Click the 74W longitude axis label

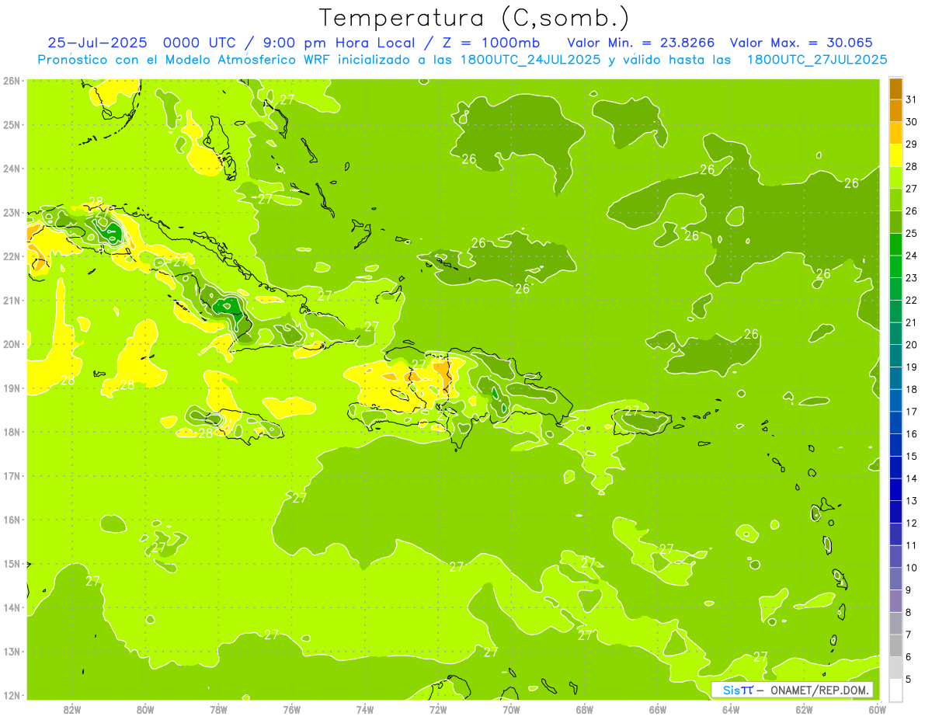[x=365, y=708]
